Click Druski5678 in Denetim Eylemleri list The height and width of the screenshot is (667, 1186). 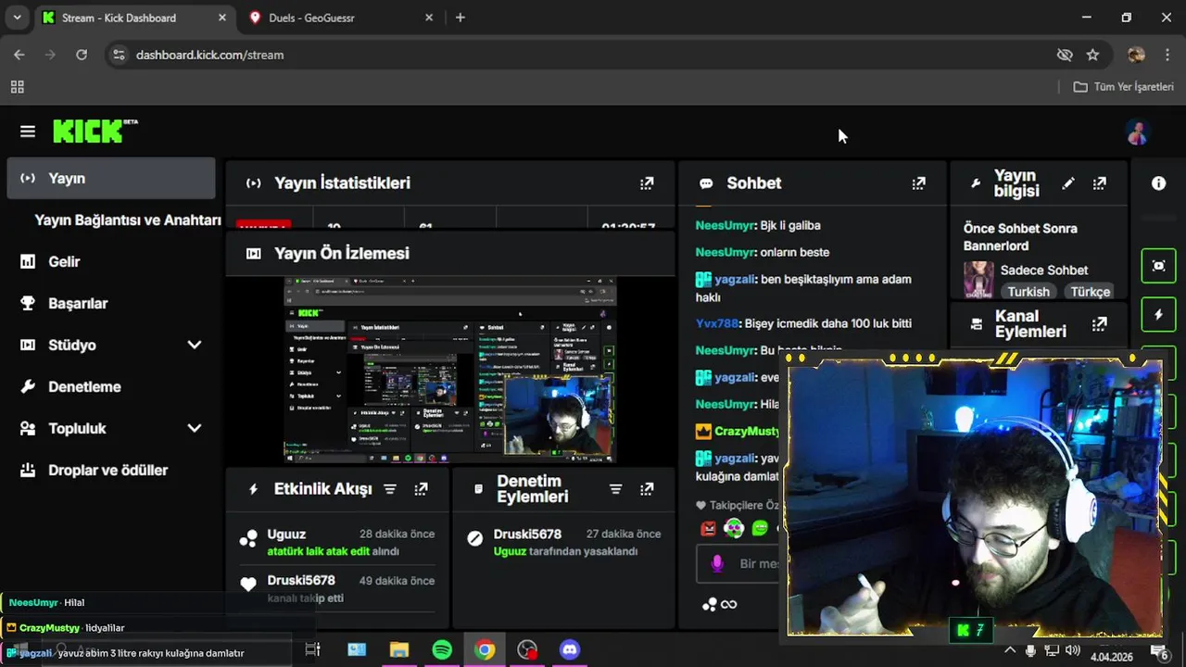tap(527, 535)
